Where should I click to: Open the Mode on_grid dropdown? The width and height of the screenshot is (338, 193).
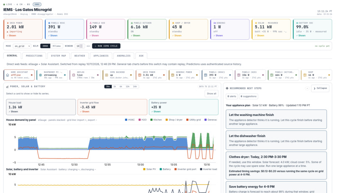tap(22, 46)
